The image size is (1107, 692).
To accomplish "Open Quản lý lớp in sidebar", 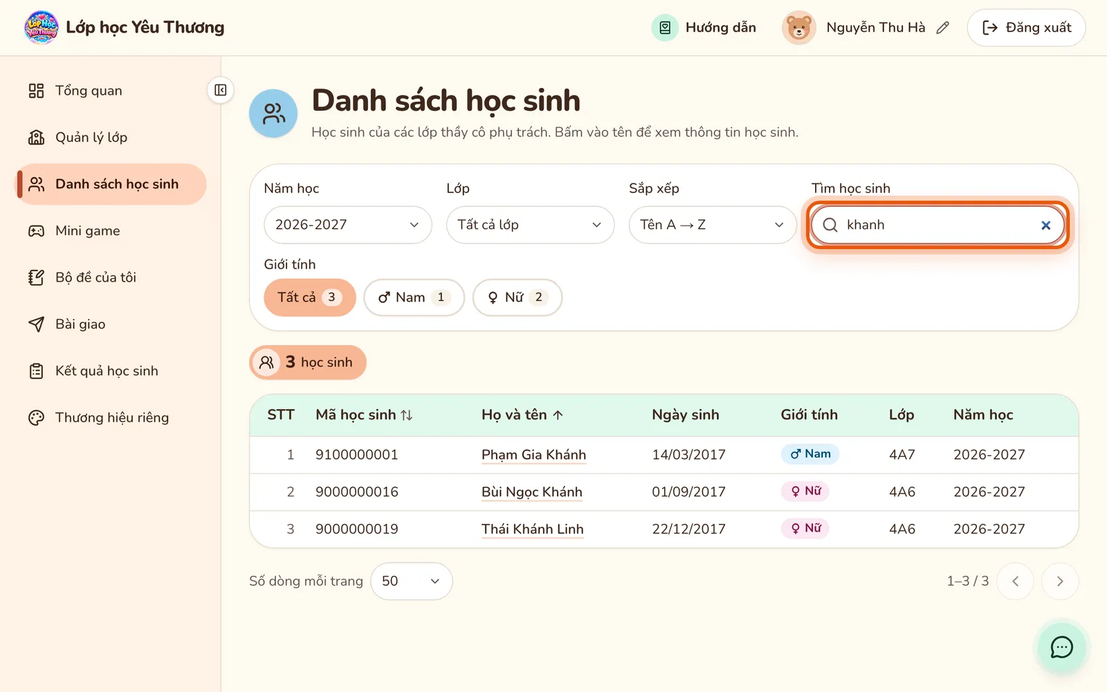I will tap(112, 137).
